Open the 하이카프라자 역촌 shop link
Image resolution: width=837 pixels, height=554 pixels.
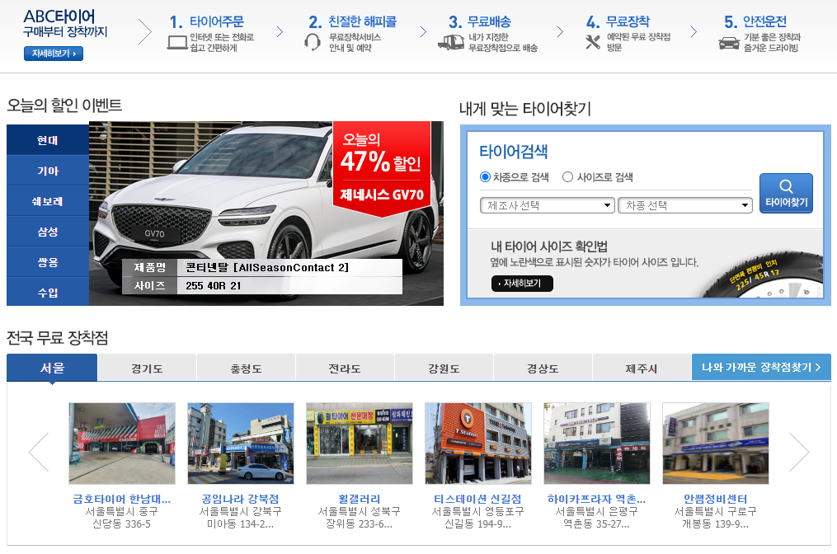pyautogui.click(x=597, y=499)
